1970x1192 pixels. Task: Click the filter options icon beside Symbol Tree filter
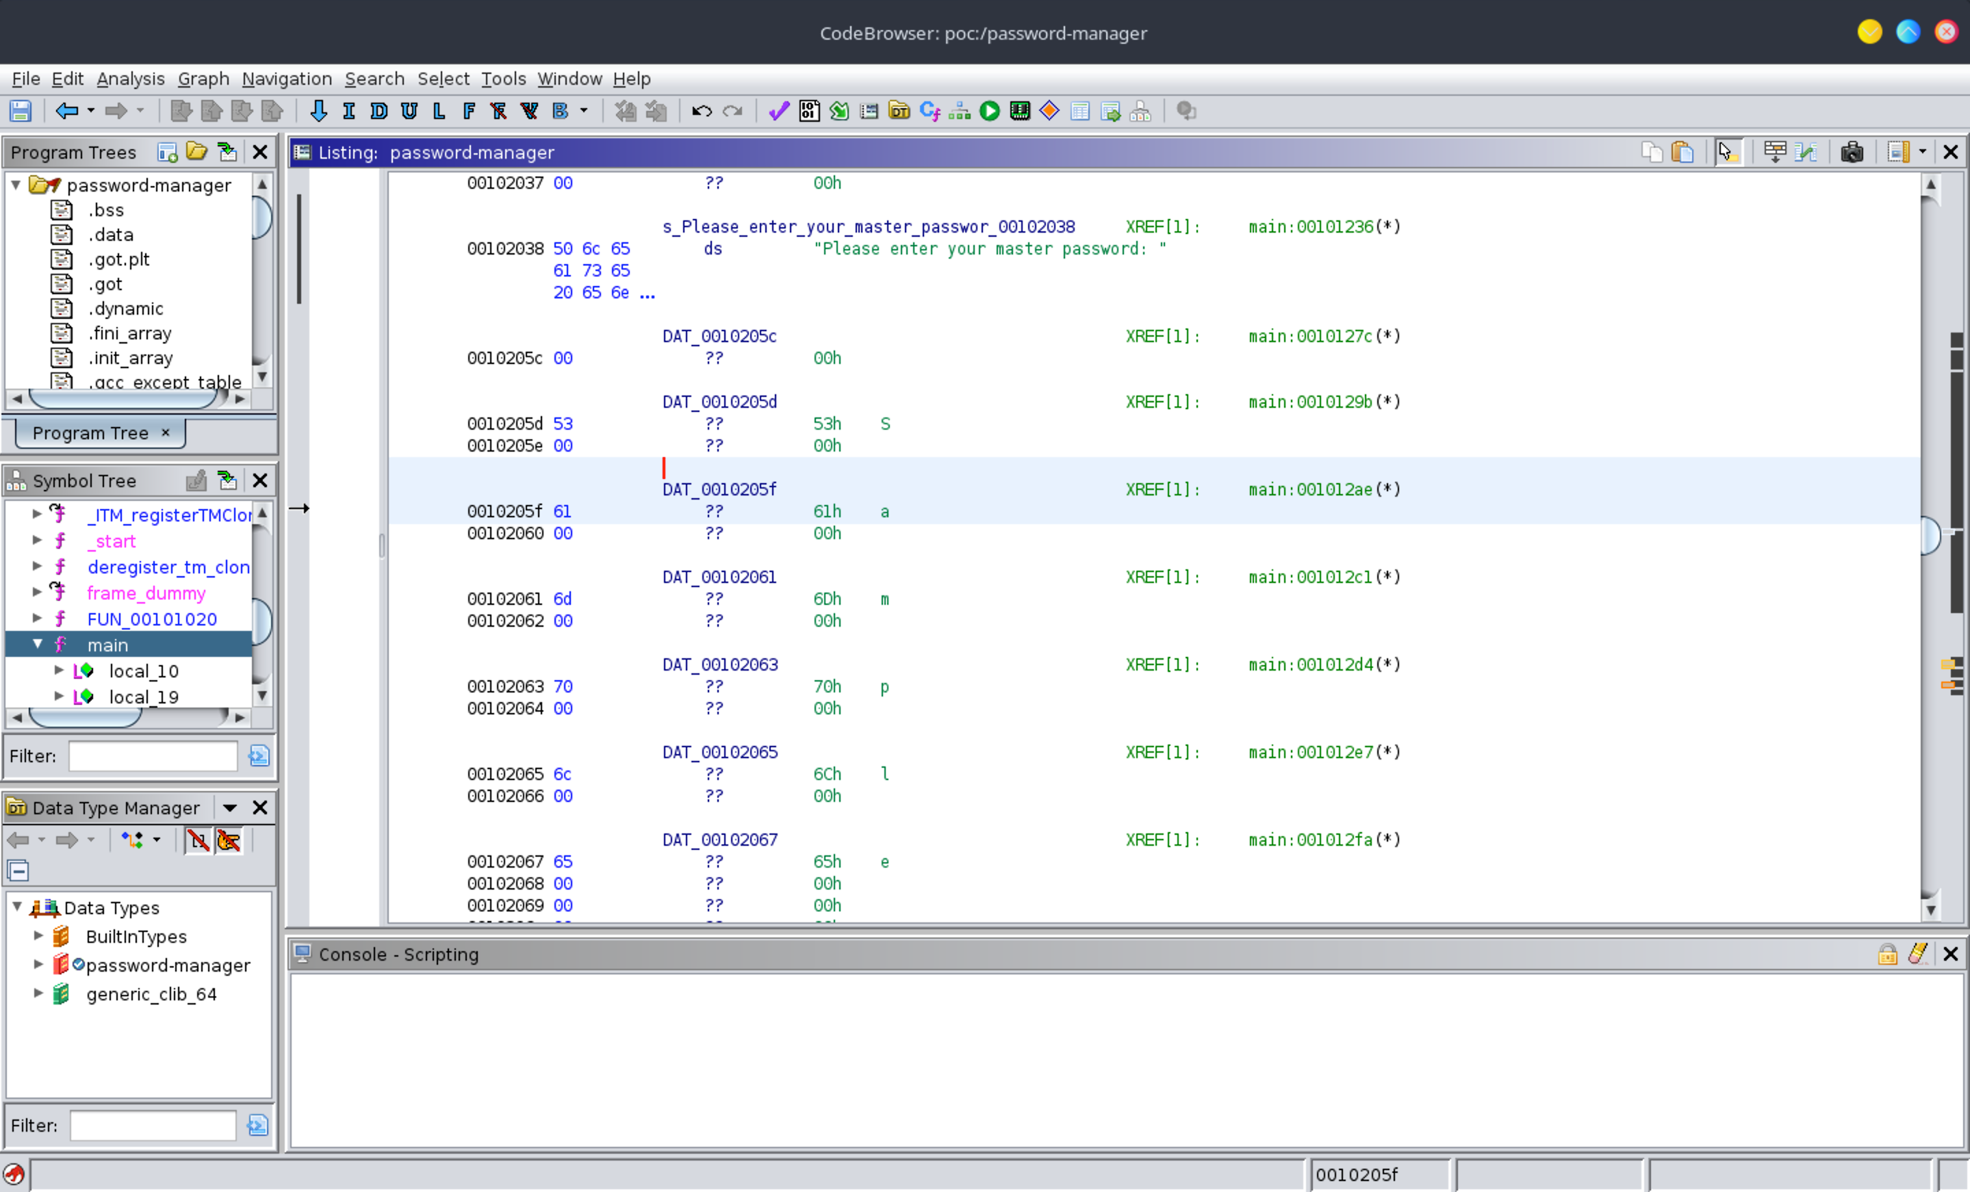(x=258, y=755)
